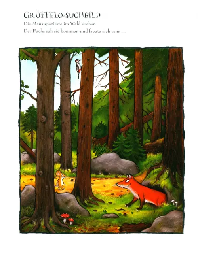Click the fox's pointed ears
198x253 pixels.
(130, 176)
